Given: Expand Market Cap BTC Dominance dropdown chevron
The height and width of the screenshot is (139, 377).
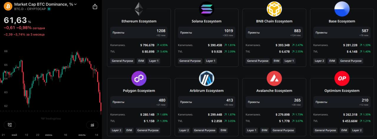Looking at the screenshot, I should (x=75, y=4).
